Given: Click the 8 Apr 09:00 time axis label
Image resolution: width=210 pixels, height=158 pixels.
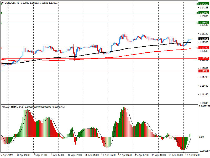Looking at the screenshot, I should pyautogui.click(x=23, y=155).
